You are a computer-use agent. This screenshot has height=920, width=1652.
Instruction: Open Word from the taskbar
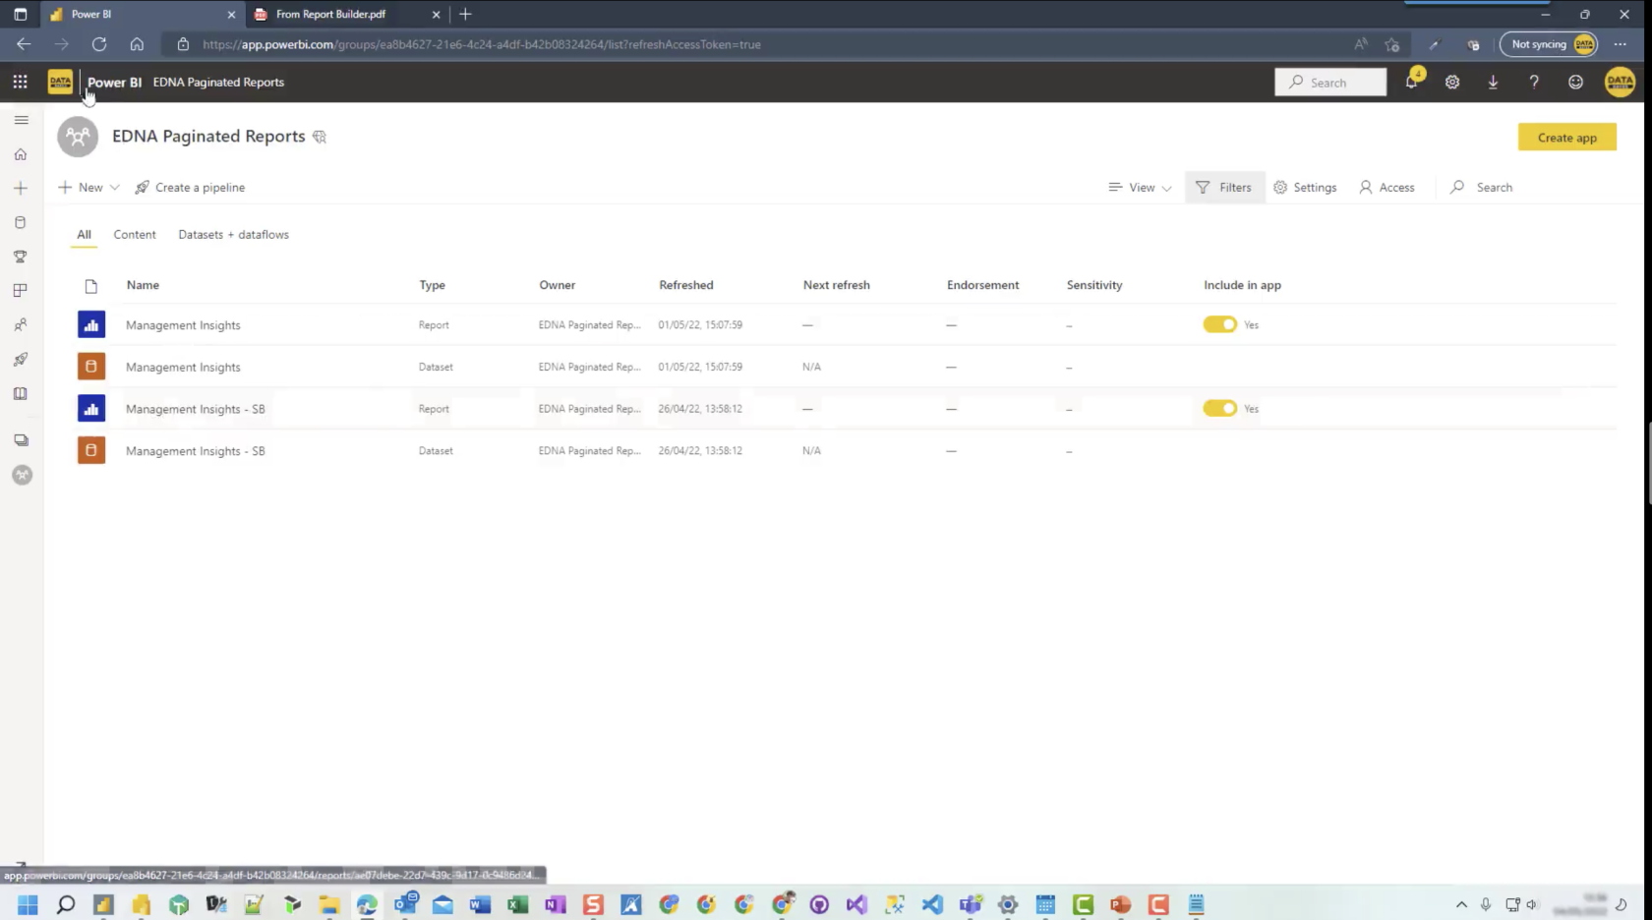coord(480,904)
